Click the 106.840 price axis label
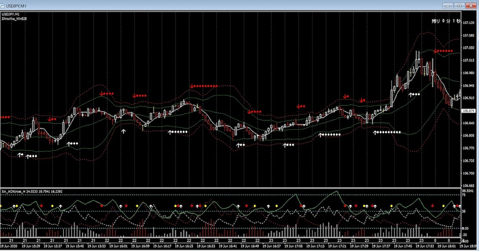 [469, 123]
